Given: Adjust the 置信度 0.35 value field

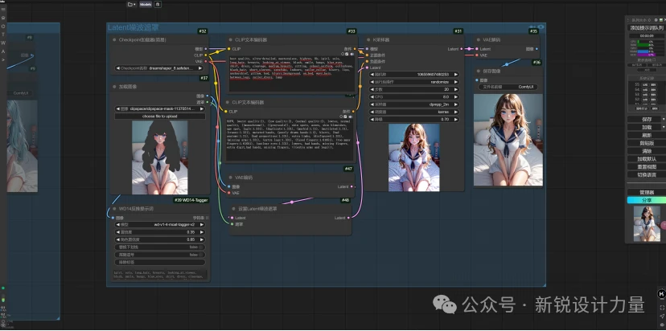Looking at the screenshot, I should pos(160,232).
